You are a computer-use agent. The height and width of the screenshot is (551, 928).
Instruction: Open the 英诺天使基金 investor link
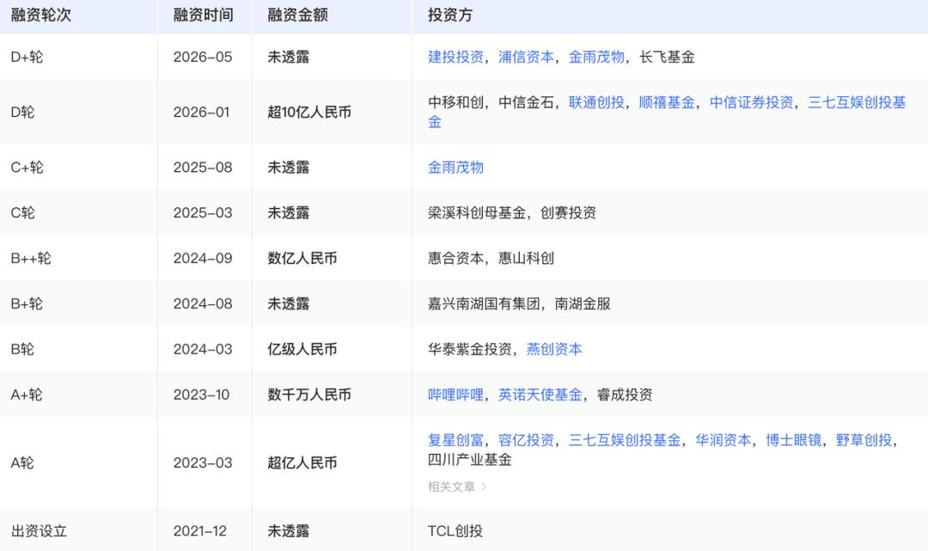click(540, 395)
